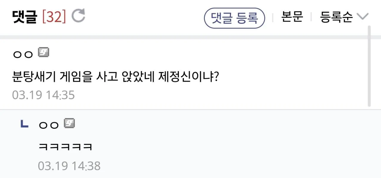Open the gallog icon beside first ㅇㅇ commenter
This screenshot has width=381, height=178.
(x=43, y=52)
